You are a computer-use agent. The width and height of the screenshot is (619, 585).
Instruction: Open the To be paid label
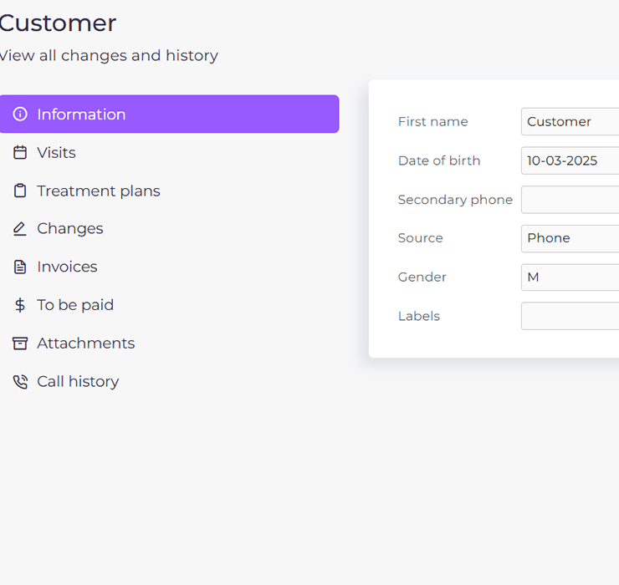(75, 305)
